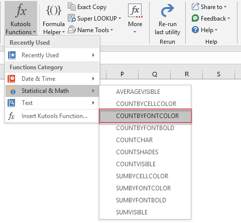241x223 pixels.
Task: Pick the COUNTSHADES function
Action: pos(145,152)
